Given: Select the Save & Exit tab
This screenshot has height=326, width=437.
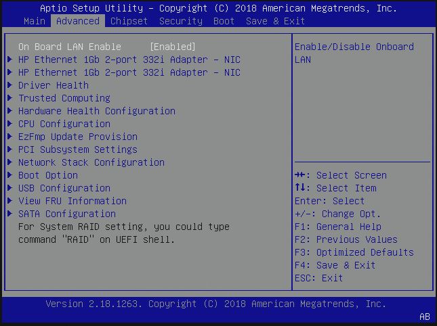Looking at the screenshot, I should point(275,21).
